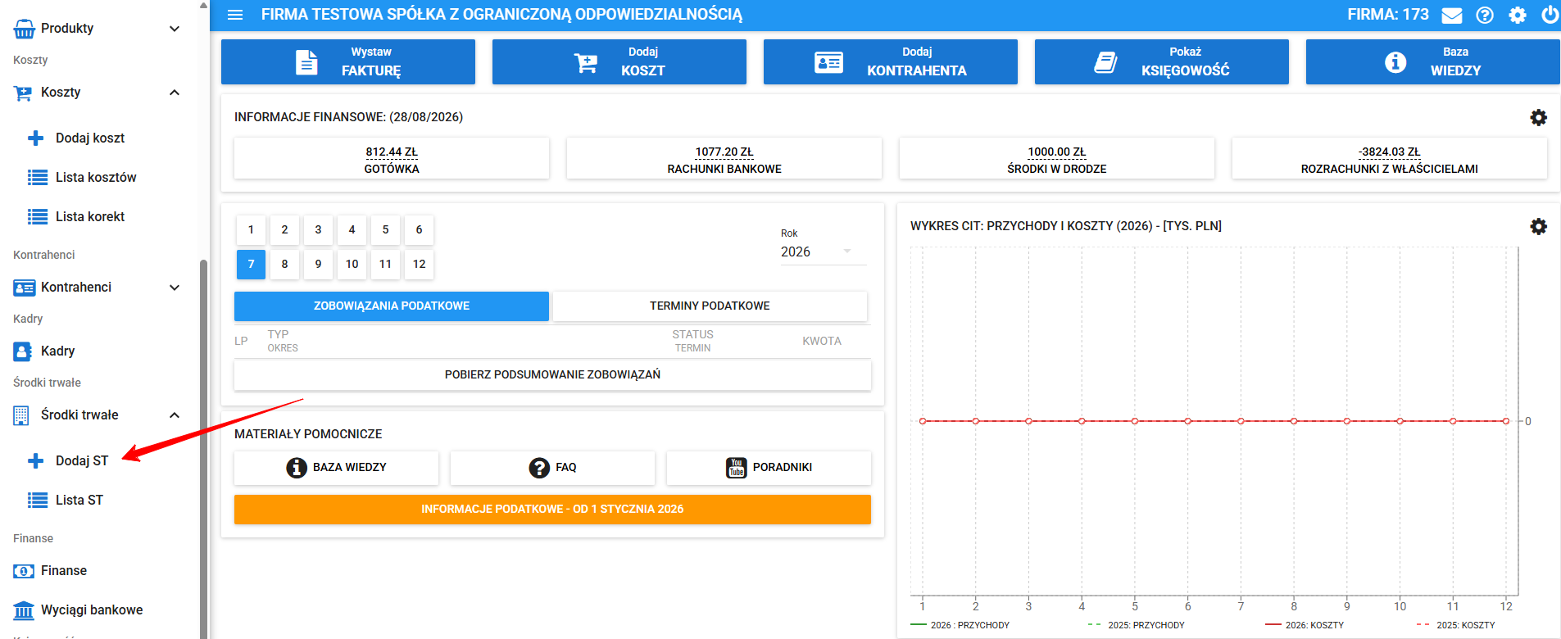Click YouTube icon on Poradniki
The width and height of the screenshot is (1561, 639).
pyautogui.click(x=737, y=467)
